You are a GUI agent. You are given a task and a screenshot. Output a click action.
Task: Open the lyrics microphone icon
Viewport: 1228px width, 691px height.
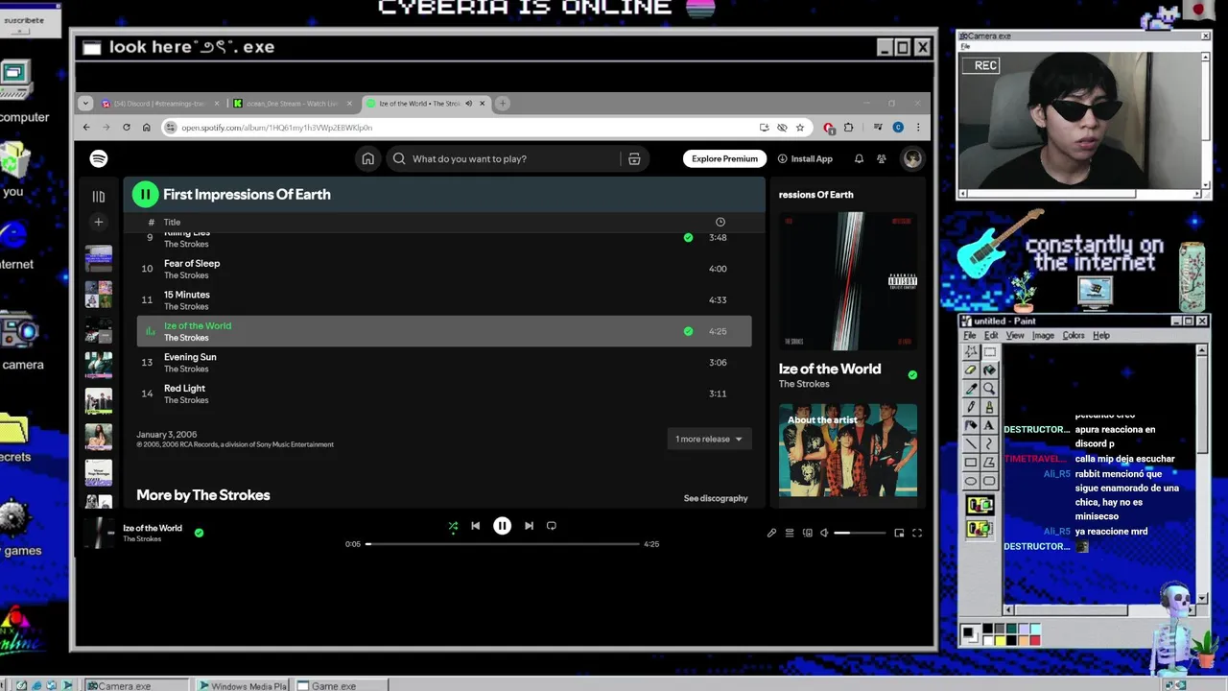click(771, 533)
